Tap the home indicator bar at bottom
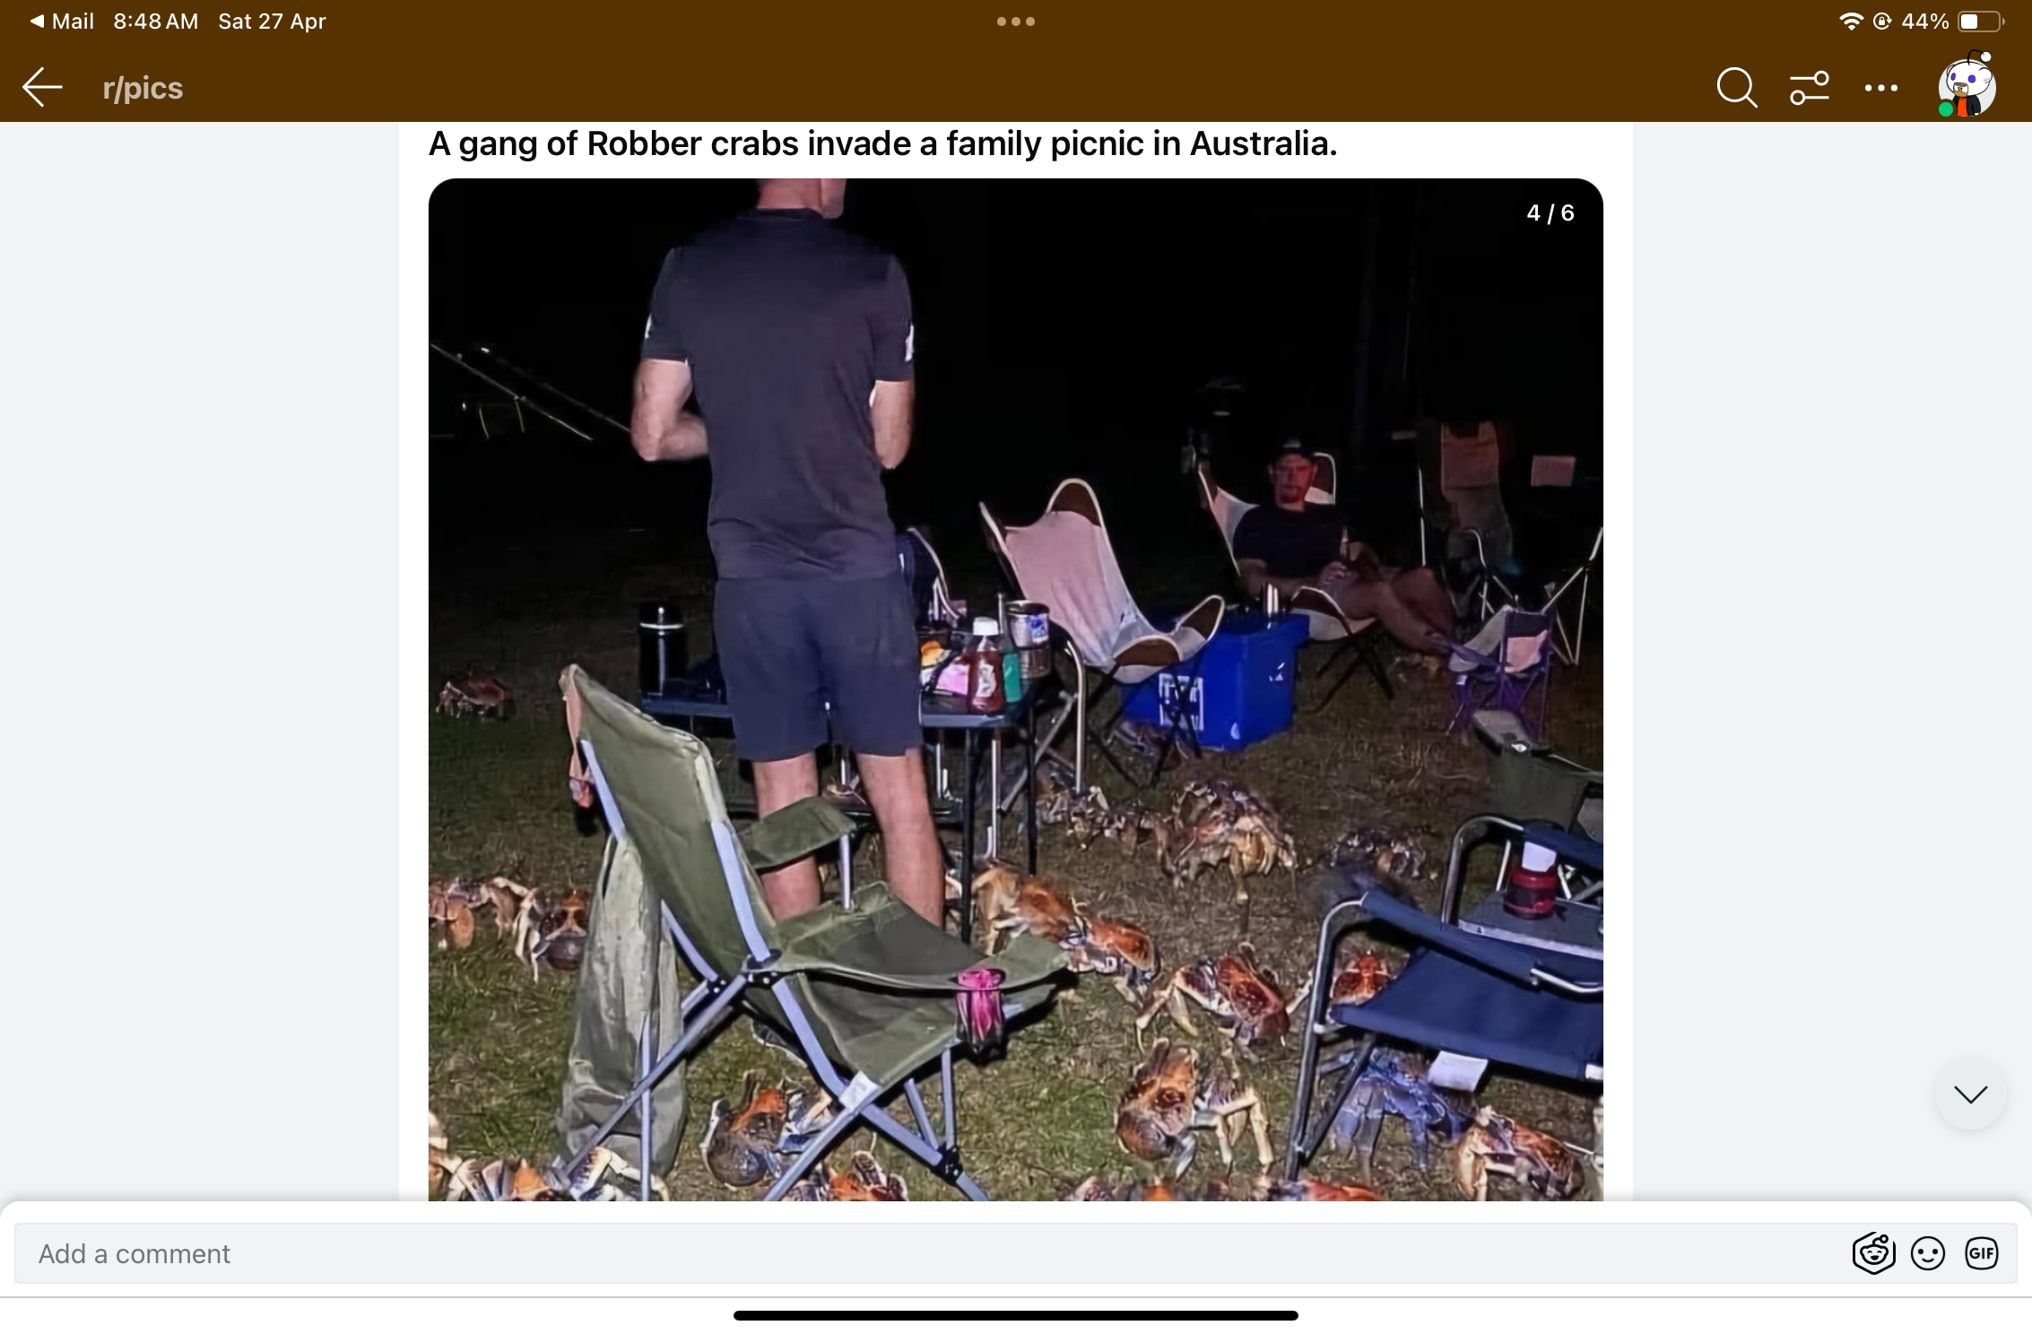The image size is (2032, 1334). point(1016,1315)
